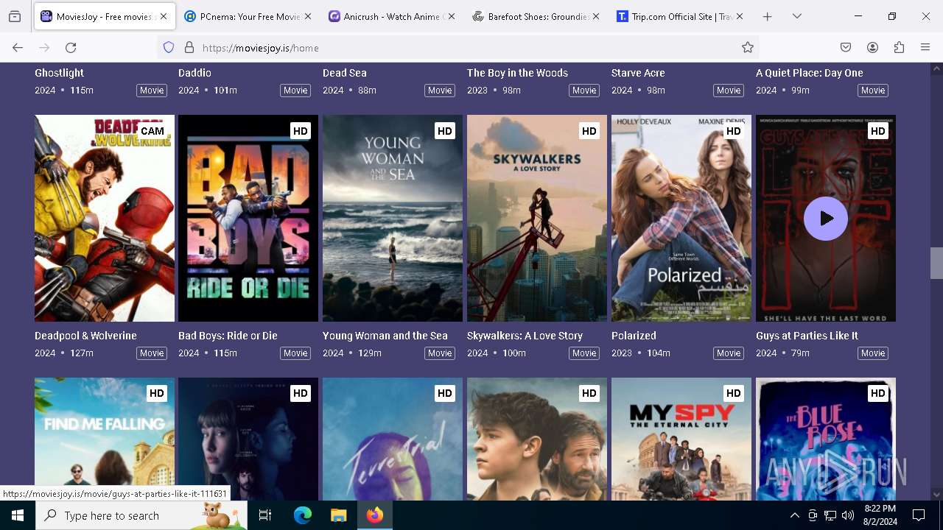Click the page vertical scrollbar thumb
The height and width of the screenshot is (530, 943).
pos(936,263)
